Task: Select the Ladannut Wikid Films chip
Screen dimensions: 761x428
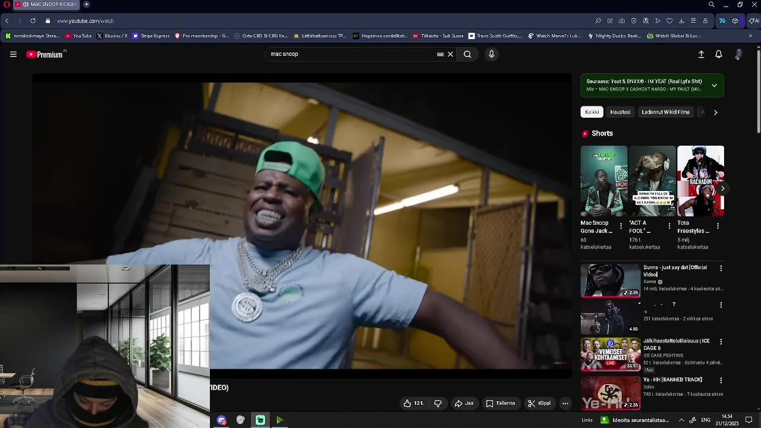Action: [665, 112]
